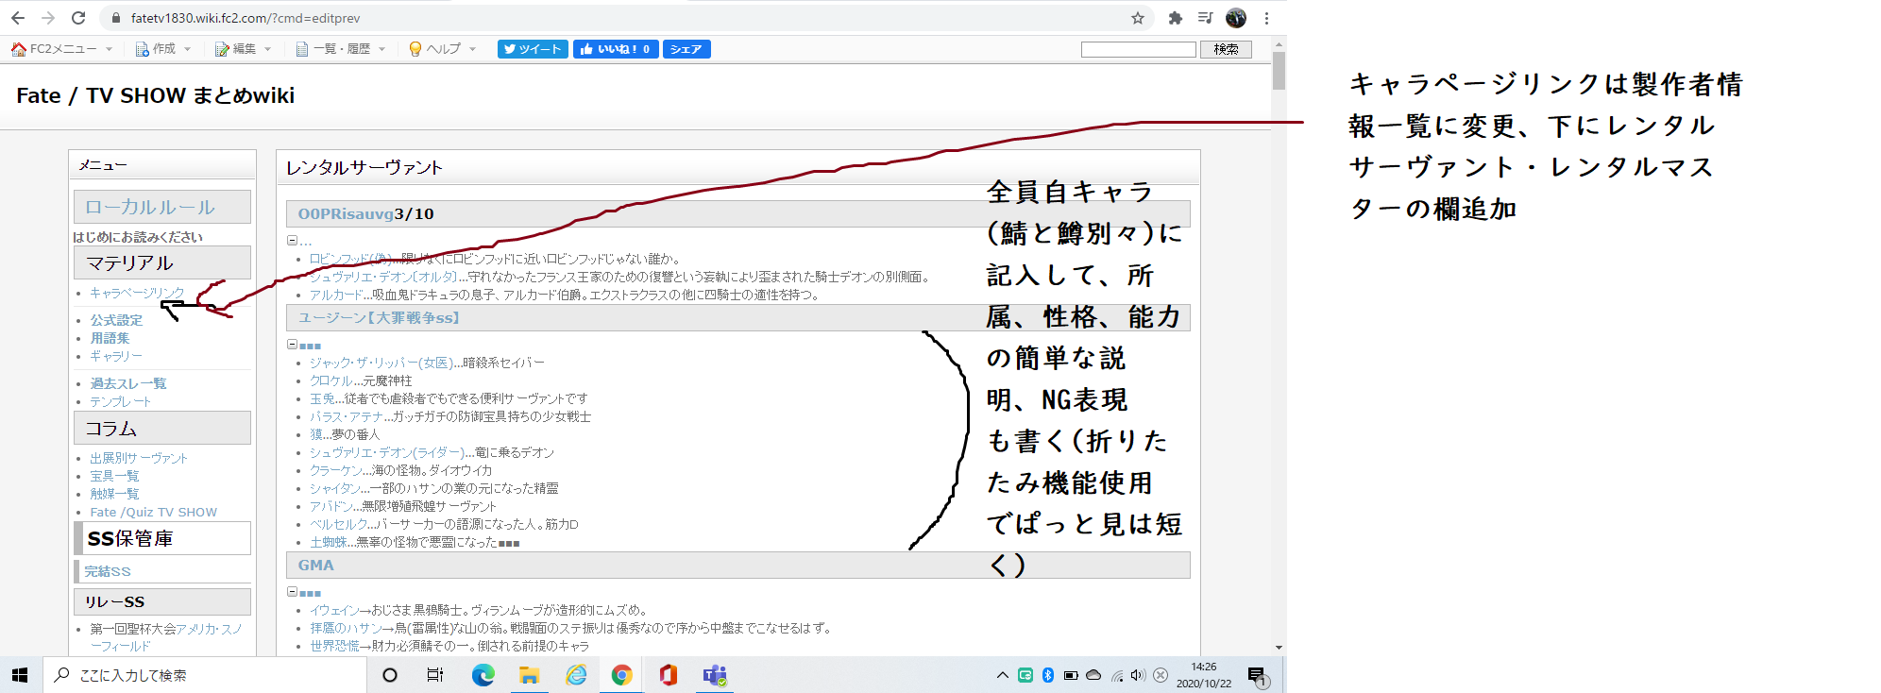Collapse the list under GMA section
The width and height of the screenshot is (1881, 693).
(293, 592)
